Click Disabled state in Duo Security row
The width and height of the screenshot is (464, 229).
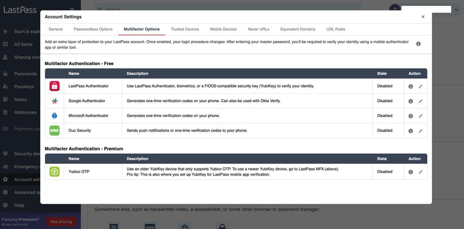(x=385, y=131)
